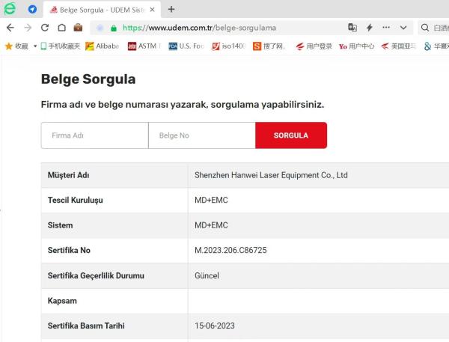Click the Müşteri Adı label
The height and width of the screenshot is (342, 449).
[68, 175]
